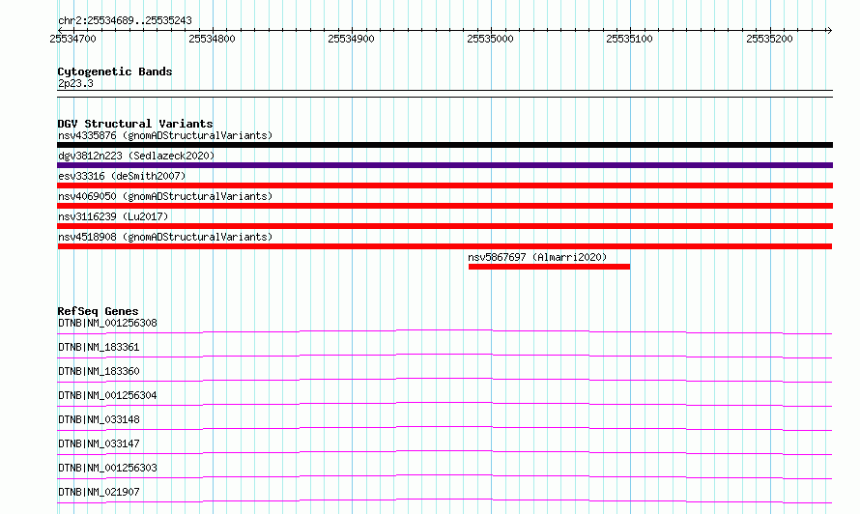Open the DTNB|NM_183360 transcript

coord(99,371)
